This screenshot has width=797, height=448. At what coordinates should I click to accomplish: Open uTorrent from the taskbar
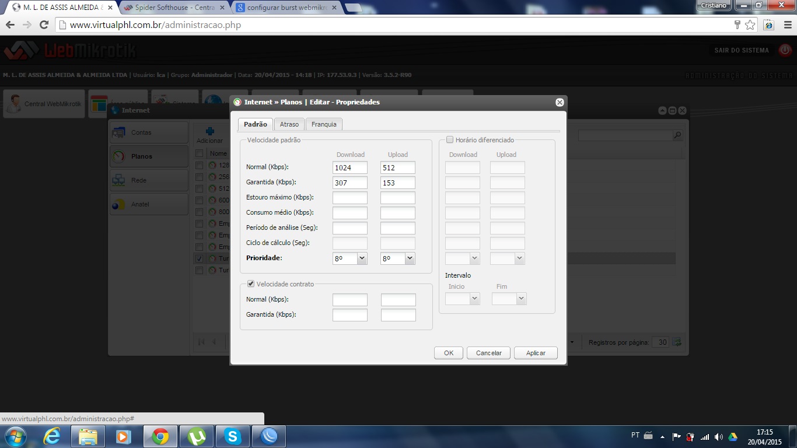click(x=197, y=436)
